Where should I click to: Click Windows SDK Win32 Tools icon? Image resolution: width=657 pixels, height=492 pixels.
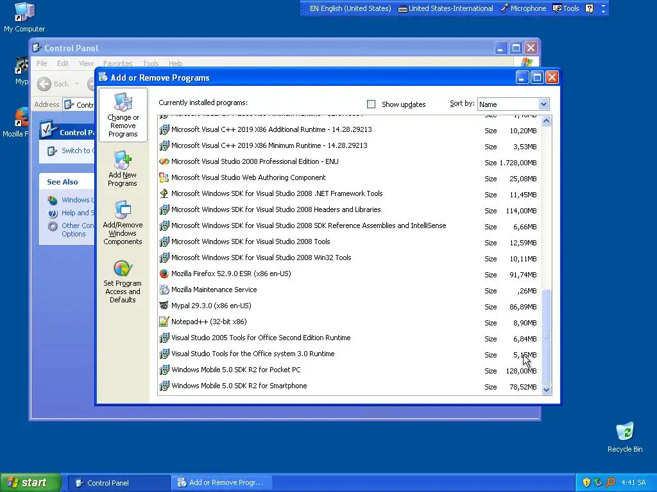pyautogui.click(x=164, y=258)
